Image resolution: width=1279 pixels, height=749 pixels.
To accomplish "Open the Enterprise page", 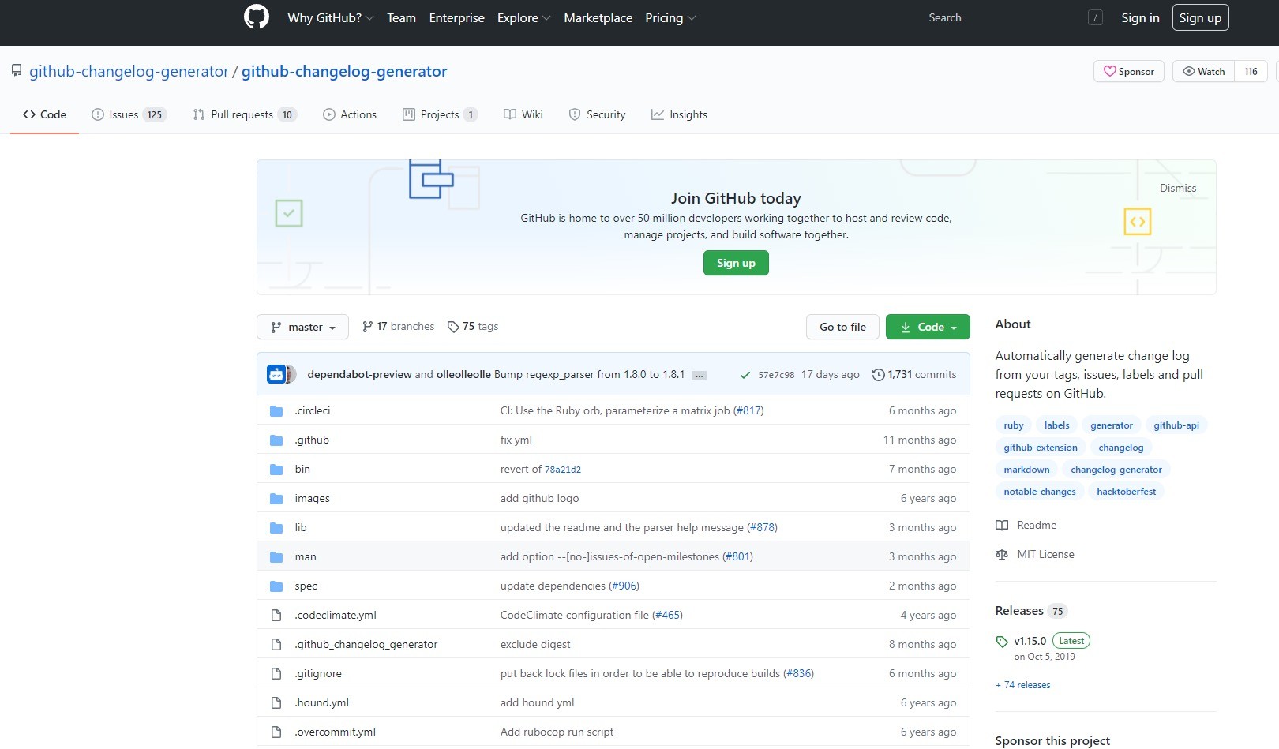I will 456,17.
